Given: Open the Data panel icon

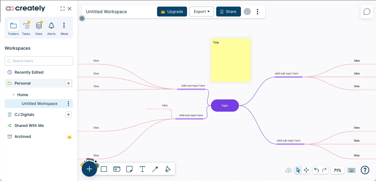Looking at the screenshot, I should pos(39,26).
